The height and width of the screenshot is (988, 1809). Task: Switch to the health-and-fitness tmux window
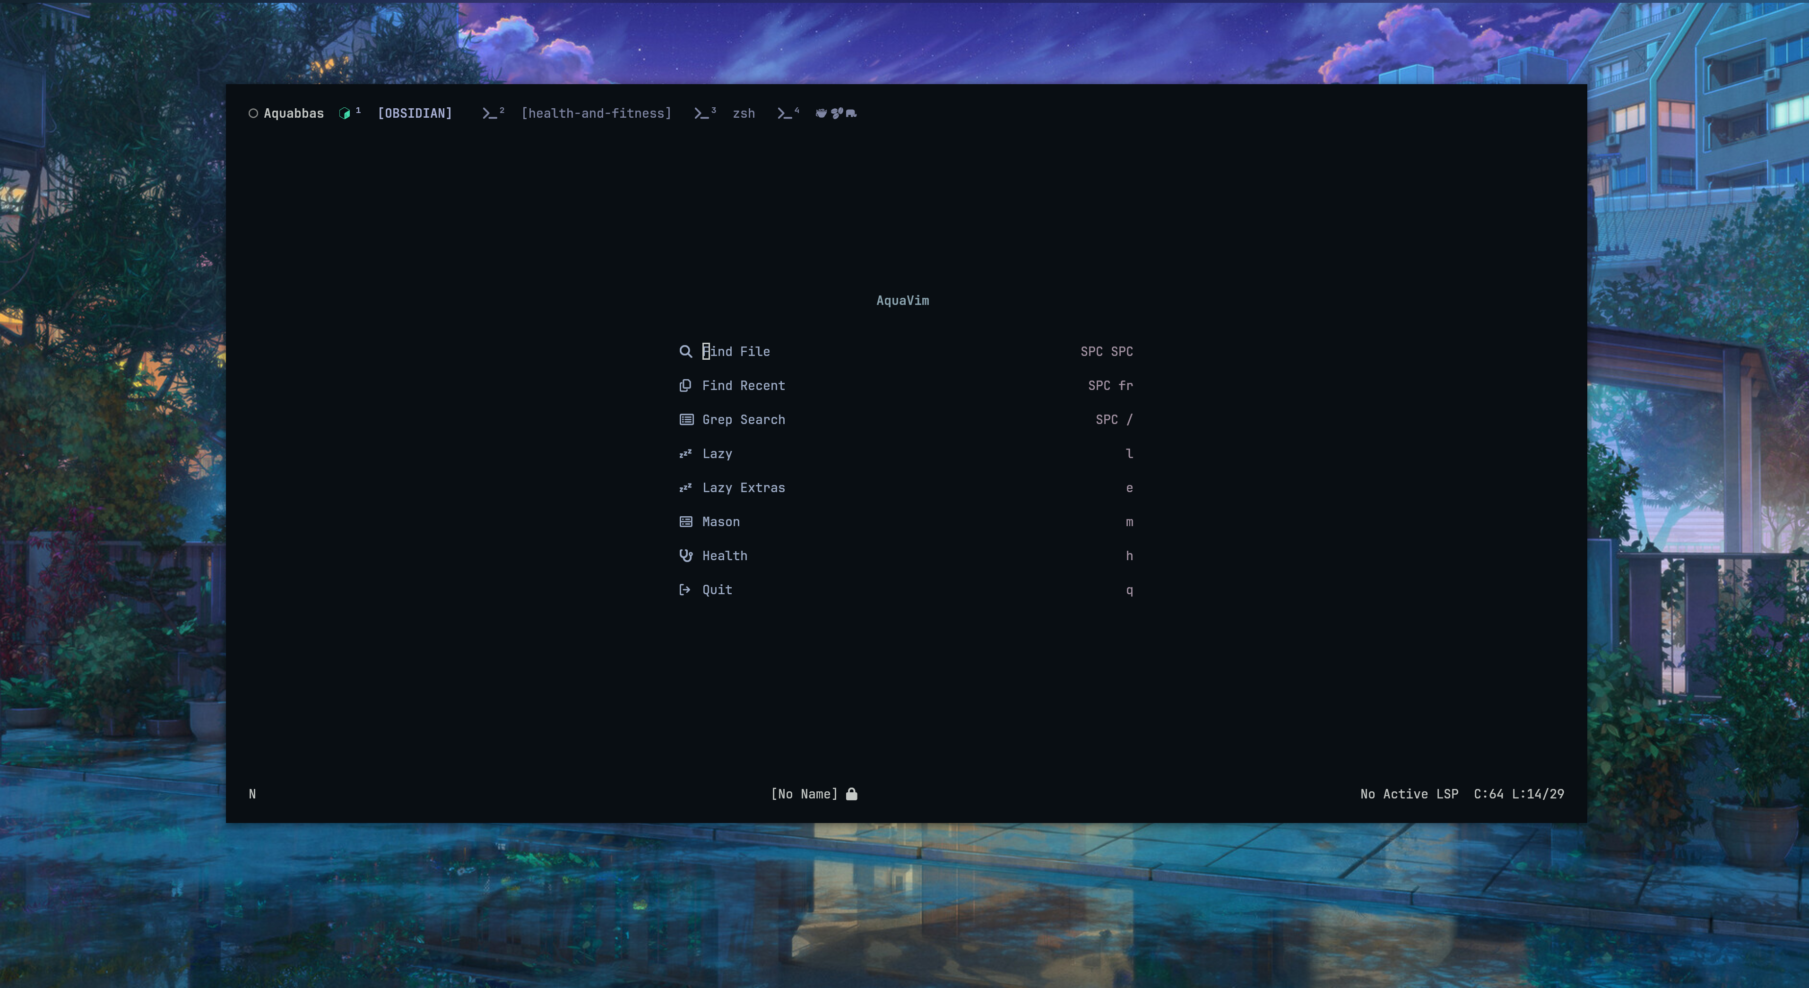pyautogui.click(x=596, y=113)
